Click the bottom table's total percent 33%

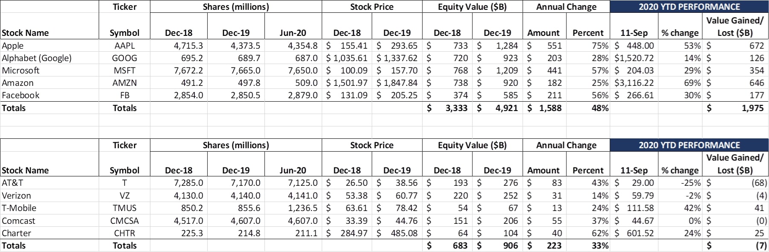point(599,246)
